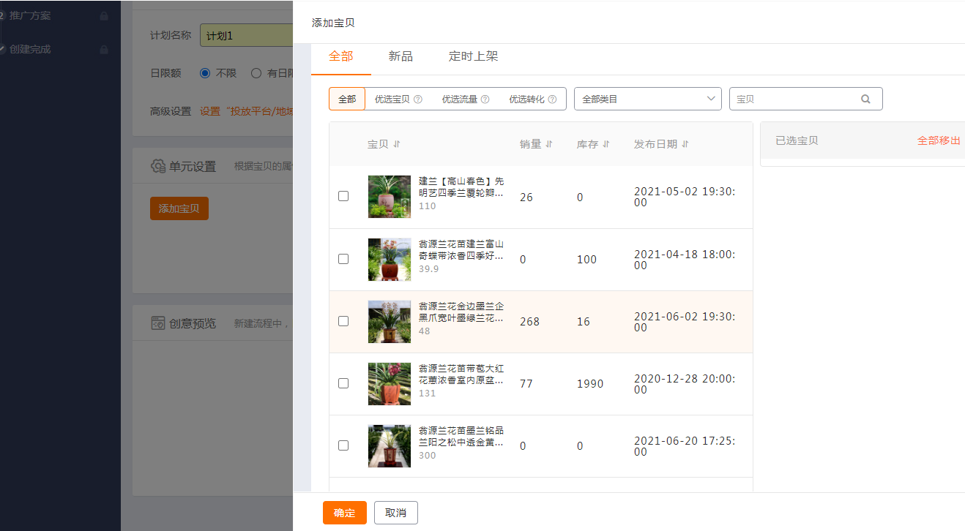Click the 取消 cancel button
Image resolution: width=965 pixels, height=531 pixels.
tap(395, 513)
